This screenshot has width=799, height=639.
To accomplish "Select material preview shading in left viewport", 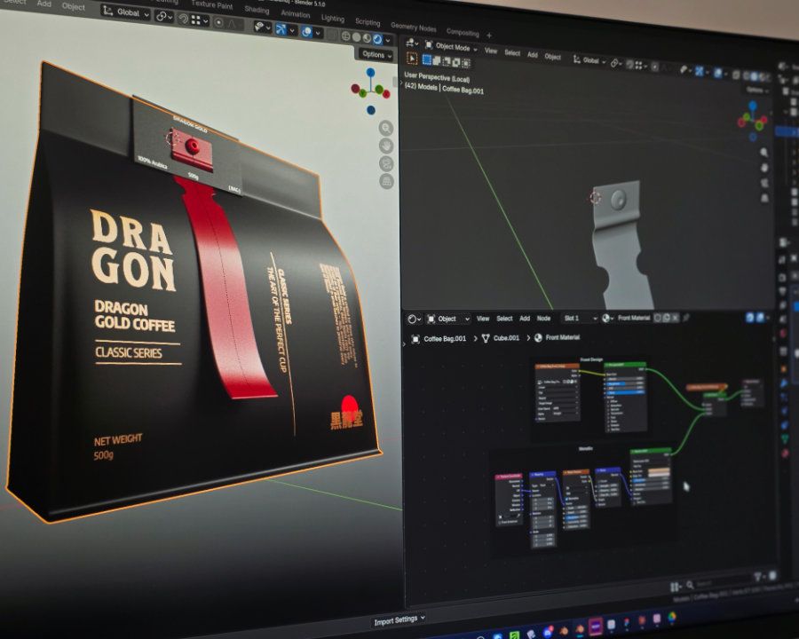I will (x=367, y=38).
